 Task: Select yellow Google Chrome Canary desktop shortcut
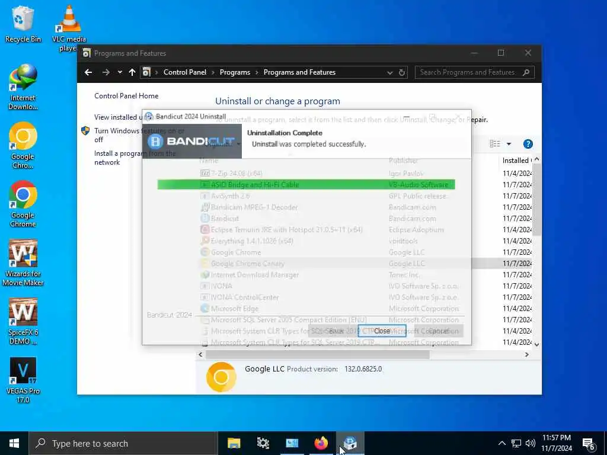tap(23, 146)
